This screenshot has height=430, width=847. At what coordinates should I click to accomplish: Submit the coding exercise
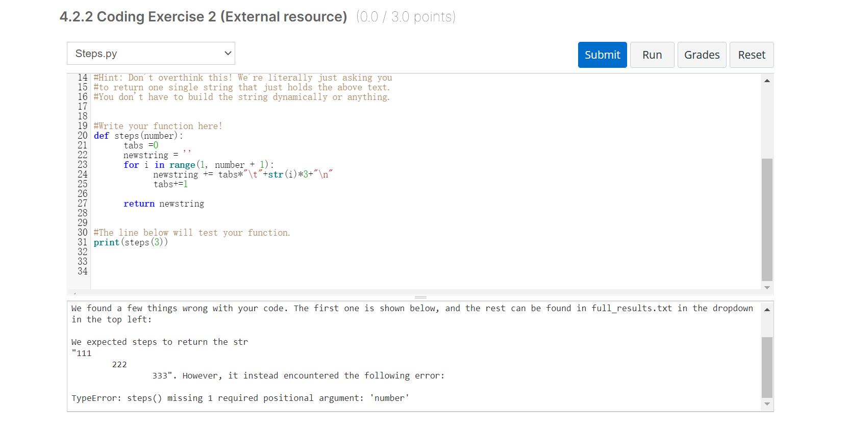[602, 55]
